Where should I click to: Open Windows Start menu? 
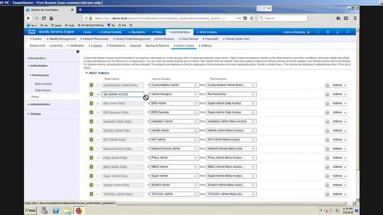tap(31, 211)
